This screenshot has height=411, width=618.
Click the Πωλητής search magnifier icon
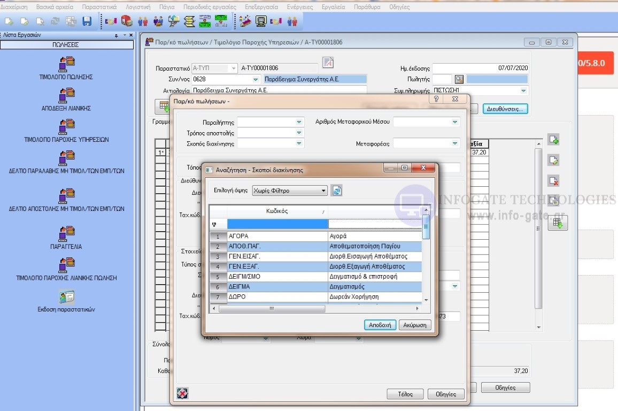coord(459,79)
